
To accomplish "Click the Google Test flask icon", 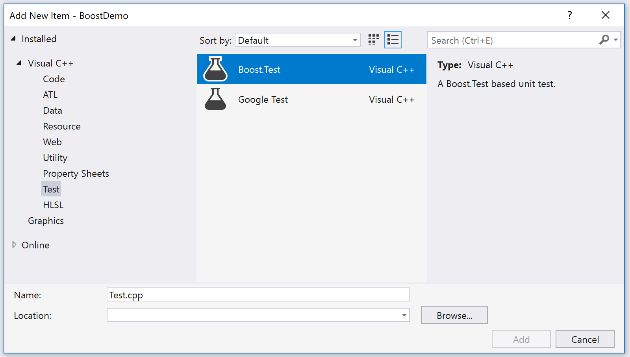I will [x=215, y=99].
